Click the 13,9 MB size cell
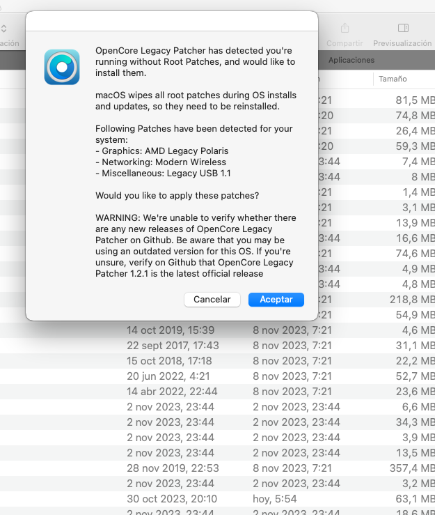The image size is (435, 515). coord(416,223)
